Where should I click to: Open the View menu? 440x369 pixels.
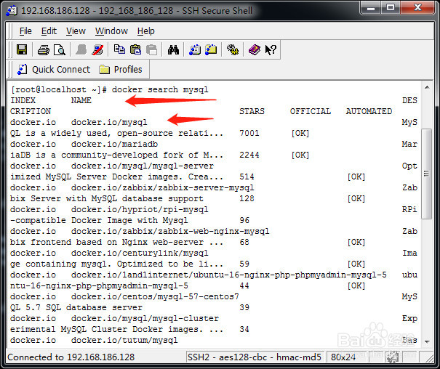tap(76, 31)
